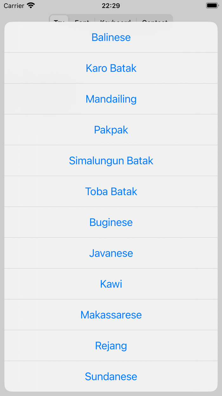Choose the Rejang script option
This screenshot has width=222, height=396.
tap(111, 346)
